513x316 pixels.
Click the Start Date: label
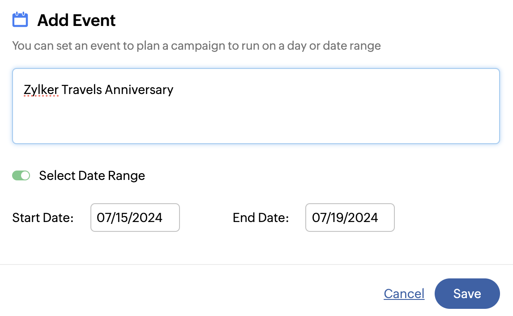tap(43, 218)
